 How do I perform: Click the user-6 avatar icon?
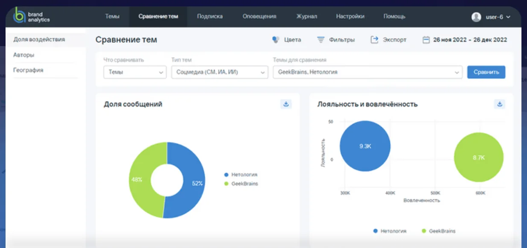[x=476, y=17]
